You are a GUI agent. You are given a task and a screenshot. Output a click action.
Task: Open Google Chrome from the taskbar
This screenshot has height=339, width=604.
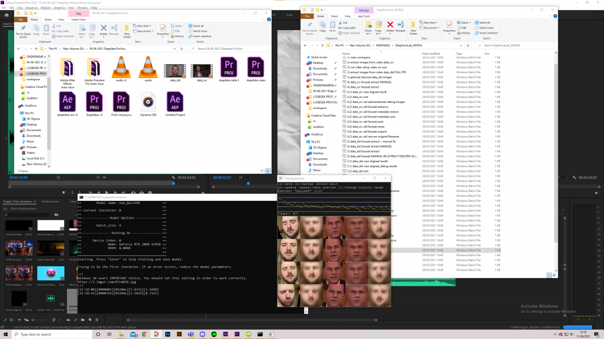[144, 334]
